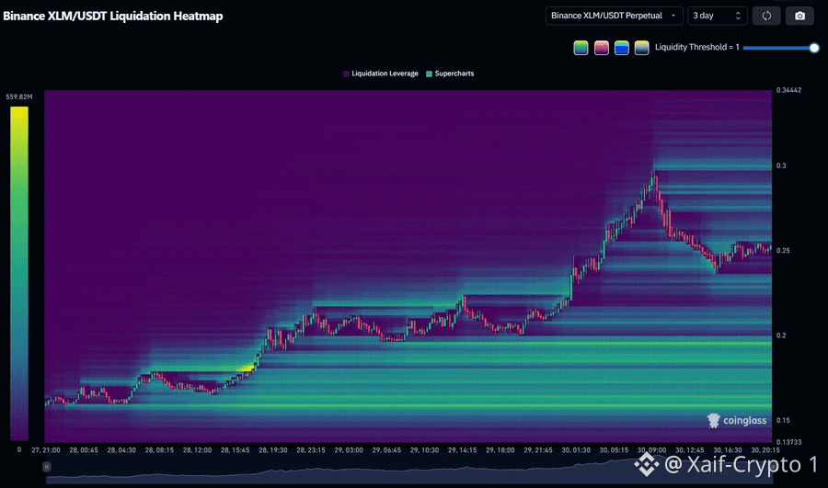Click the 28, 12:00 time axis label
Image resolution: width=828 pixels, height=488 pixels.
click(197, 450)
